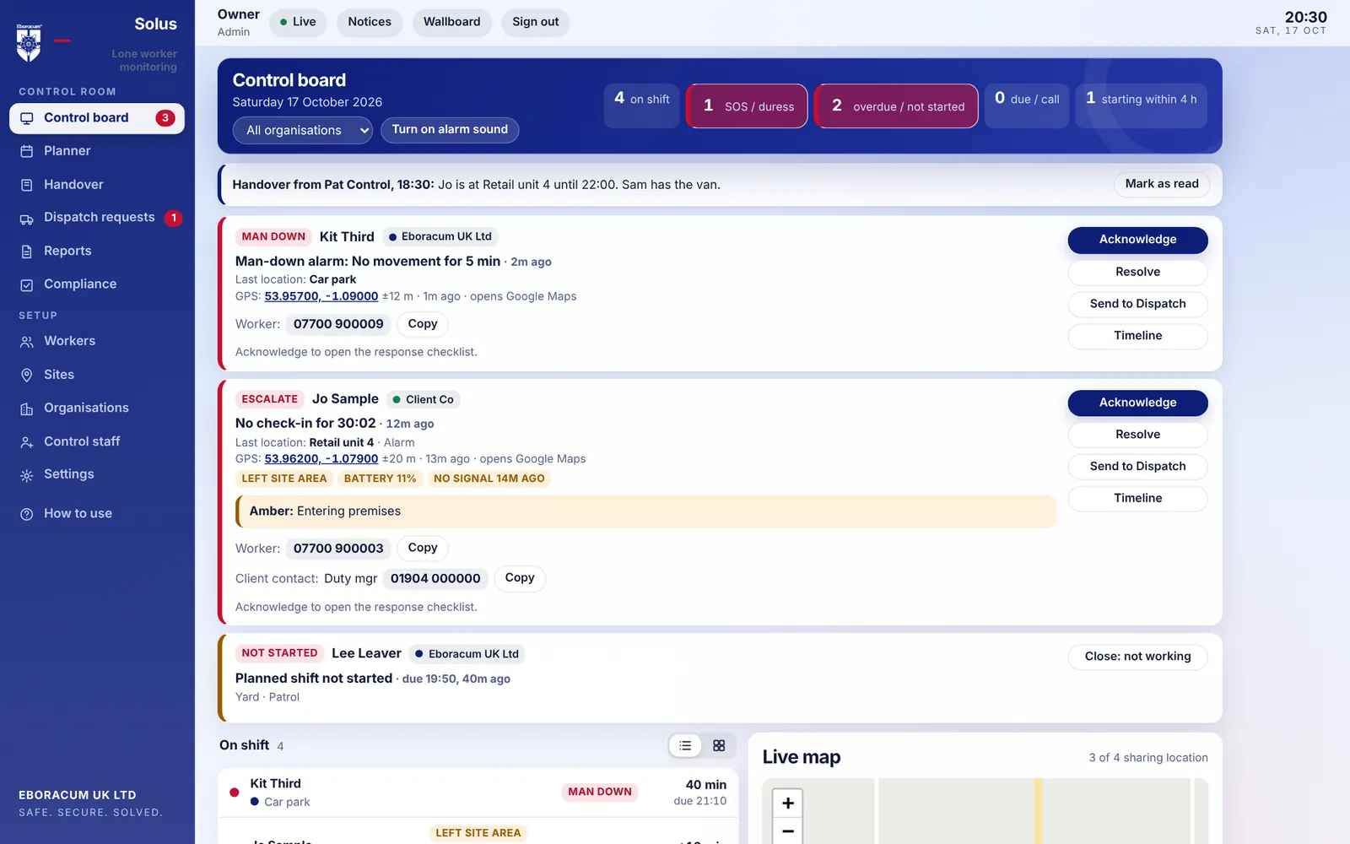The height and width of the screenshot is (844, 1350).
Task: Open Control staff in the sidebar
Action: [97, 441]
